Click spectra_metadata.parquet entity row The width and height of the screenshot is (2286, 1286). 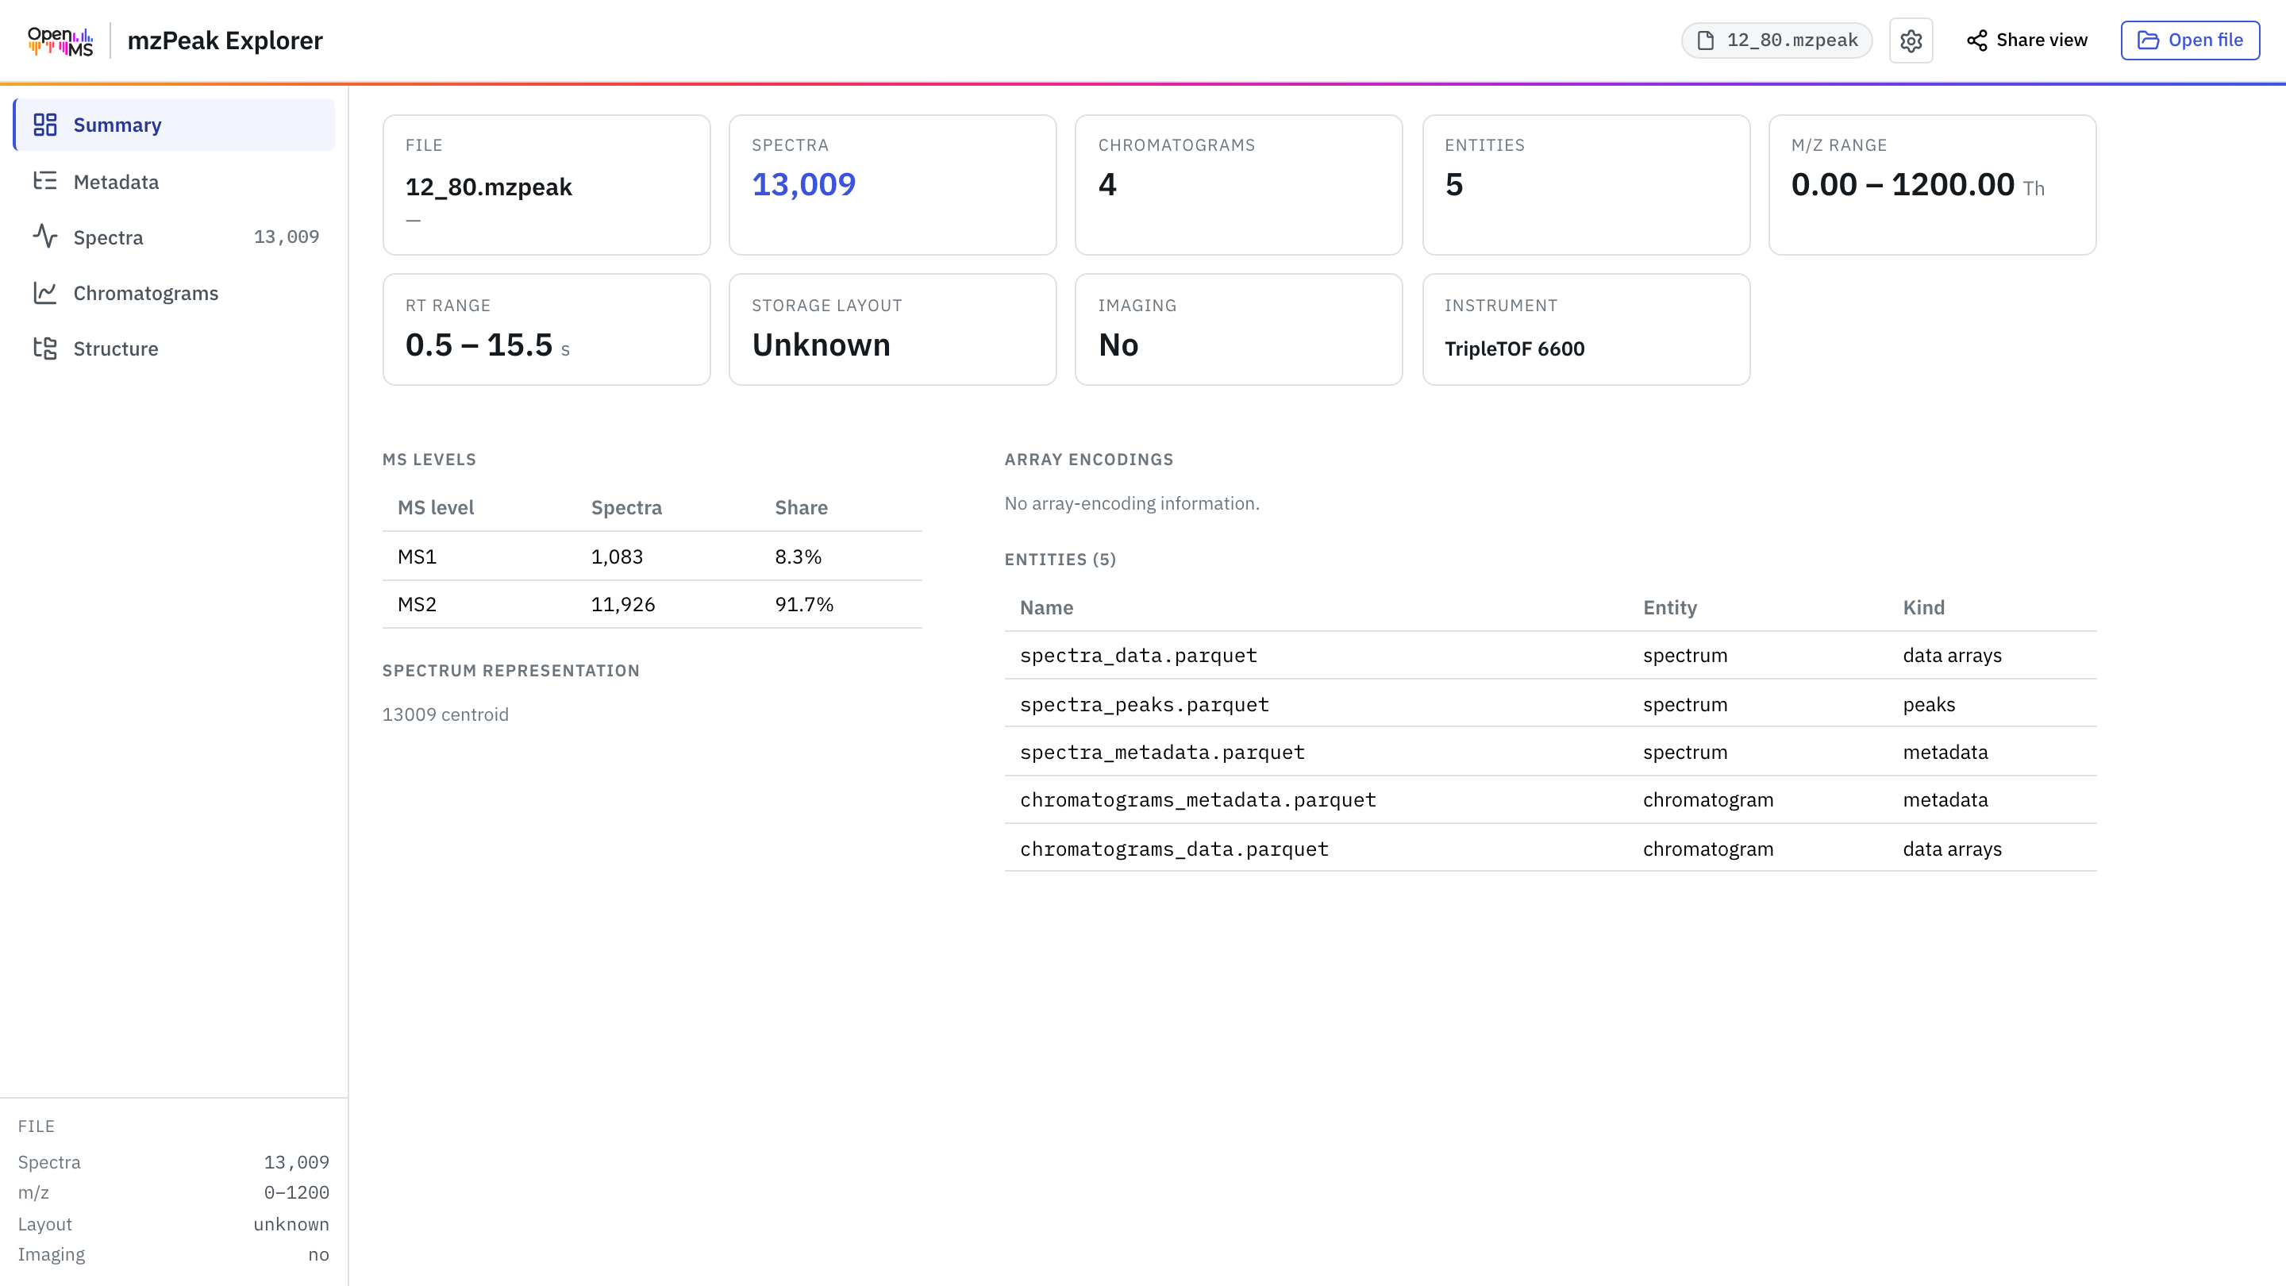[x=1550, y=752]
